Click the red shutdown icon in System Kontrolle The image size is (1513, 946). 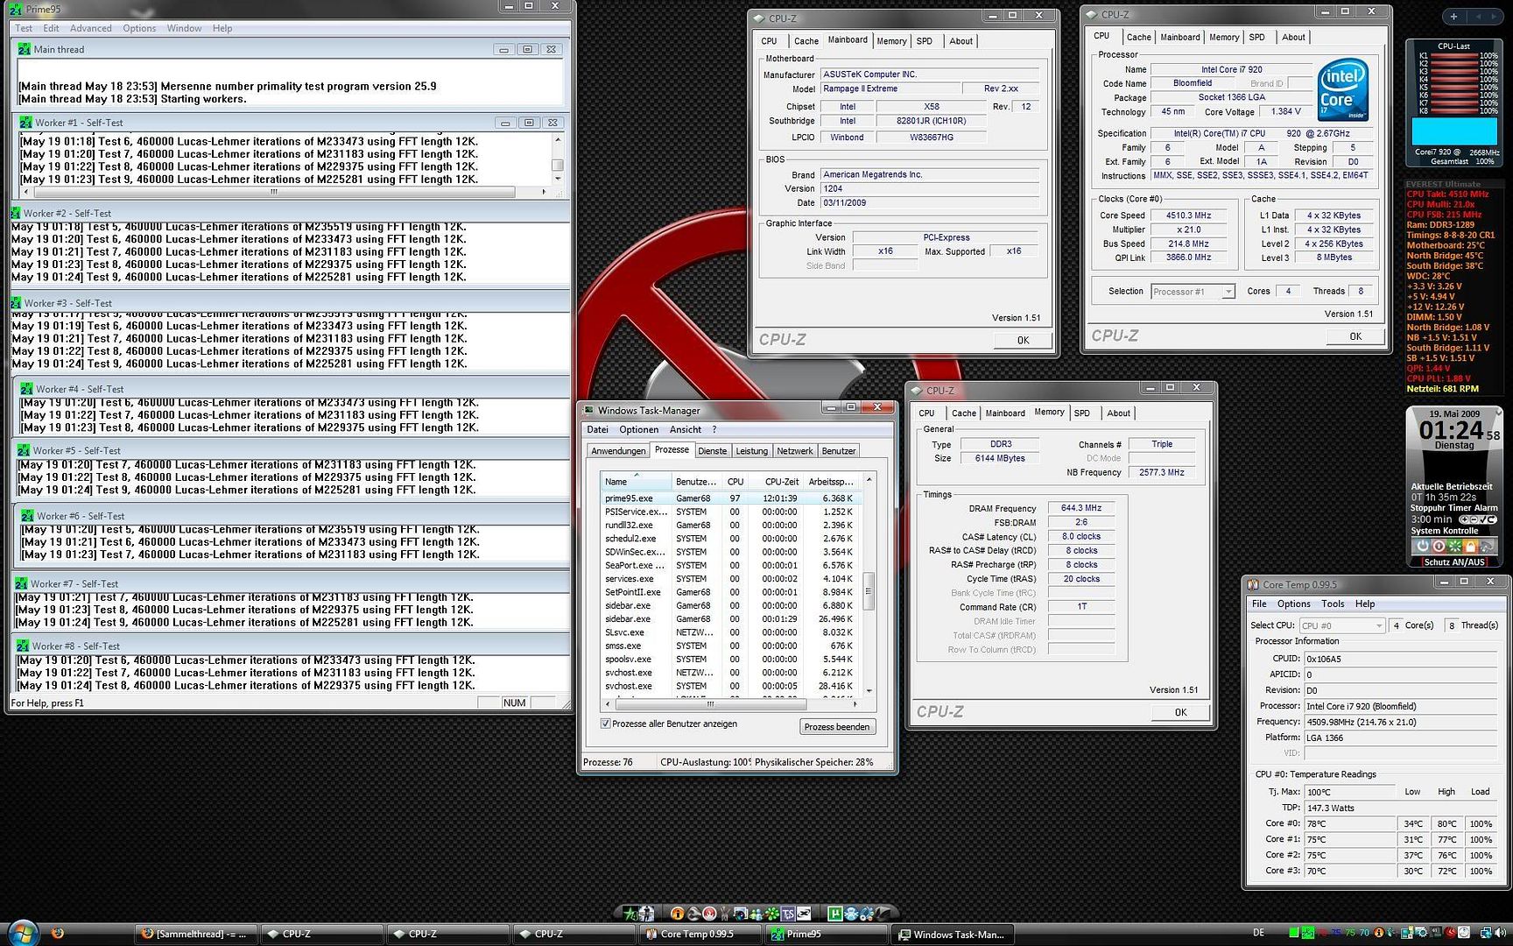[1439, 546]
